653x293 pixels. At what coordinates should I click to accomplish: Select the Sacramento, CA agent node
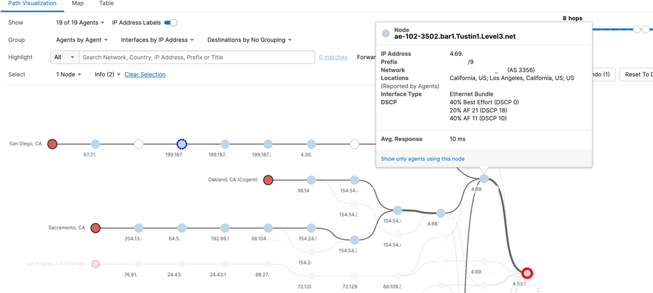point(95,228)
